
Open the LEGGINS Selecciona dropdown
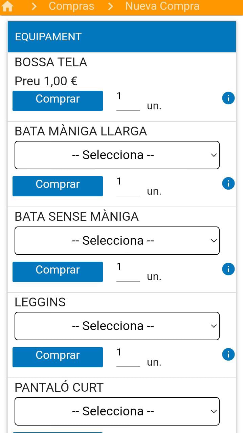[x=117, y=326]
